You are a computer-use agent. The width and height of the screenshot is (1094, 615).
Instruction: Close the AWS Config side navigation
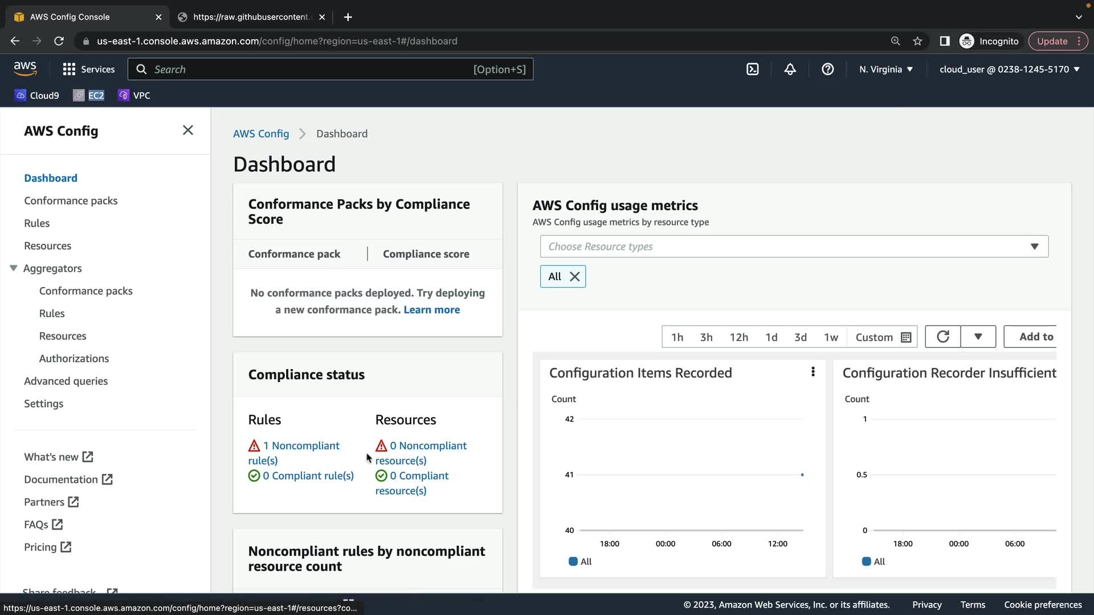[188, 130]
